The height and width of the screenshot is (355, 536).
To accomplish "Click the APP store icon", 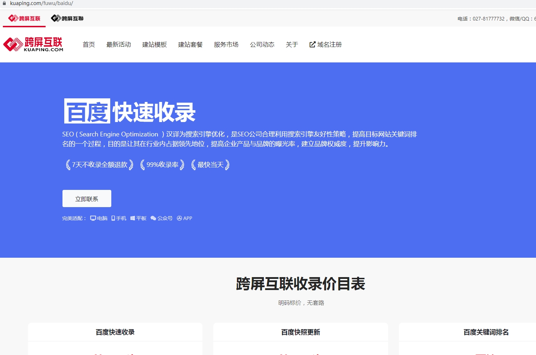I will point(180,218).
